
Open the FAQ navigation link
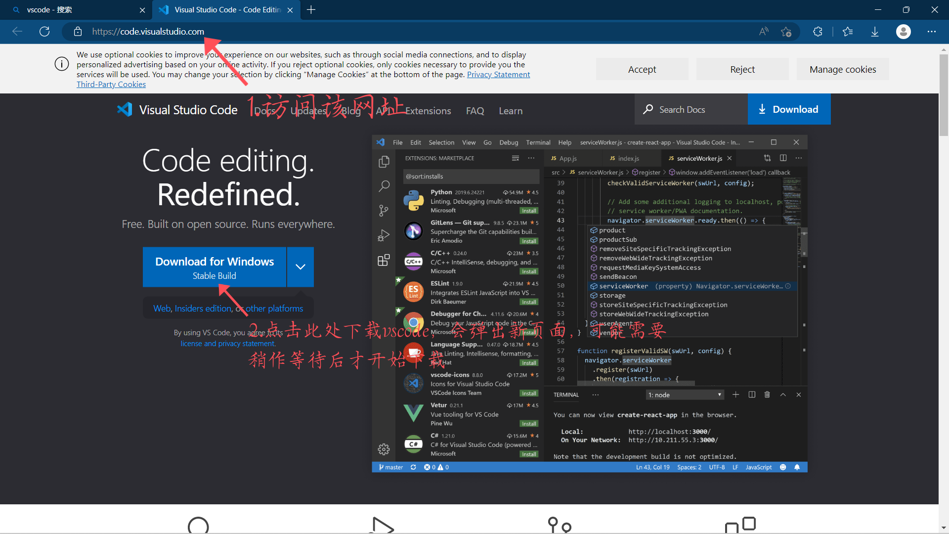tap(474, 111)
